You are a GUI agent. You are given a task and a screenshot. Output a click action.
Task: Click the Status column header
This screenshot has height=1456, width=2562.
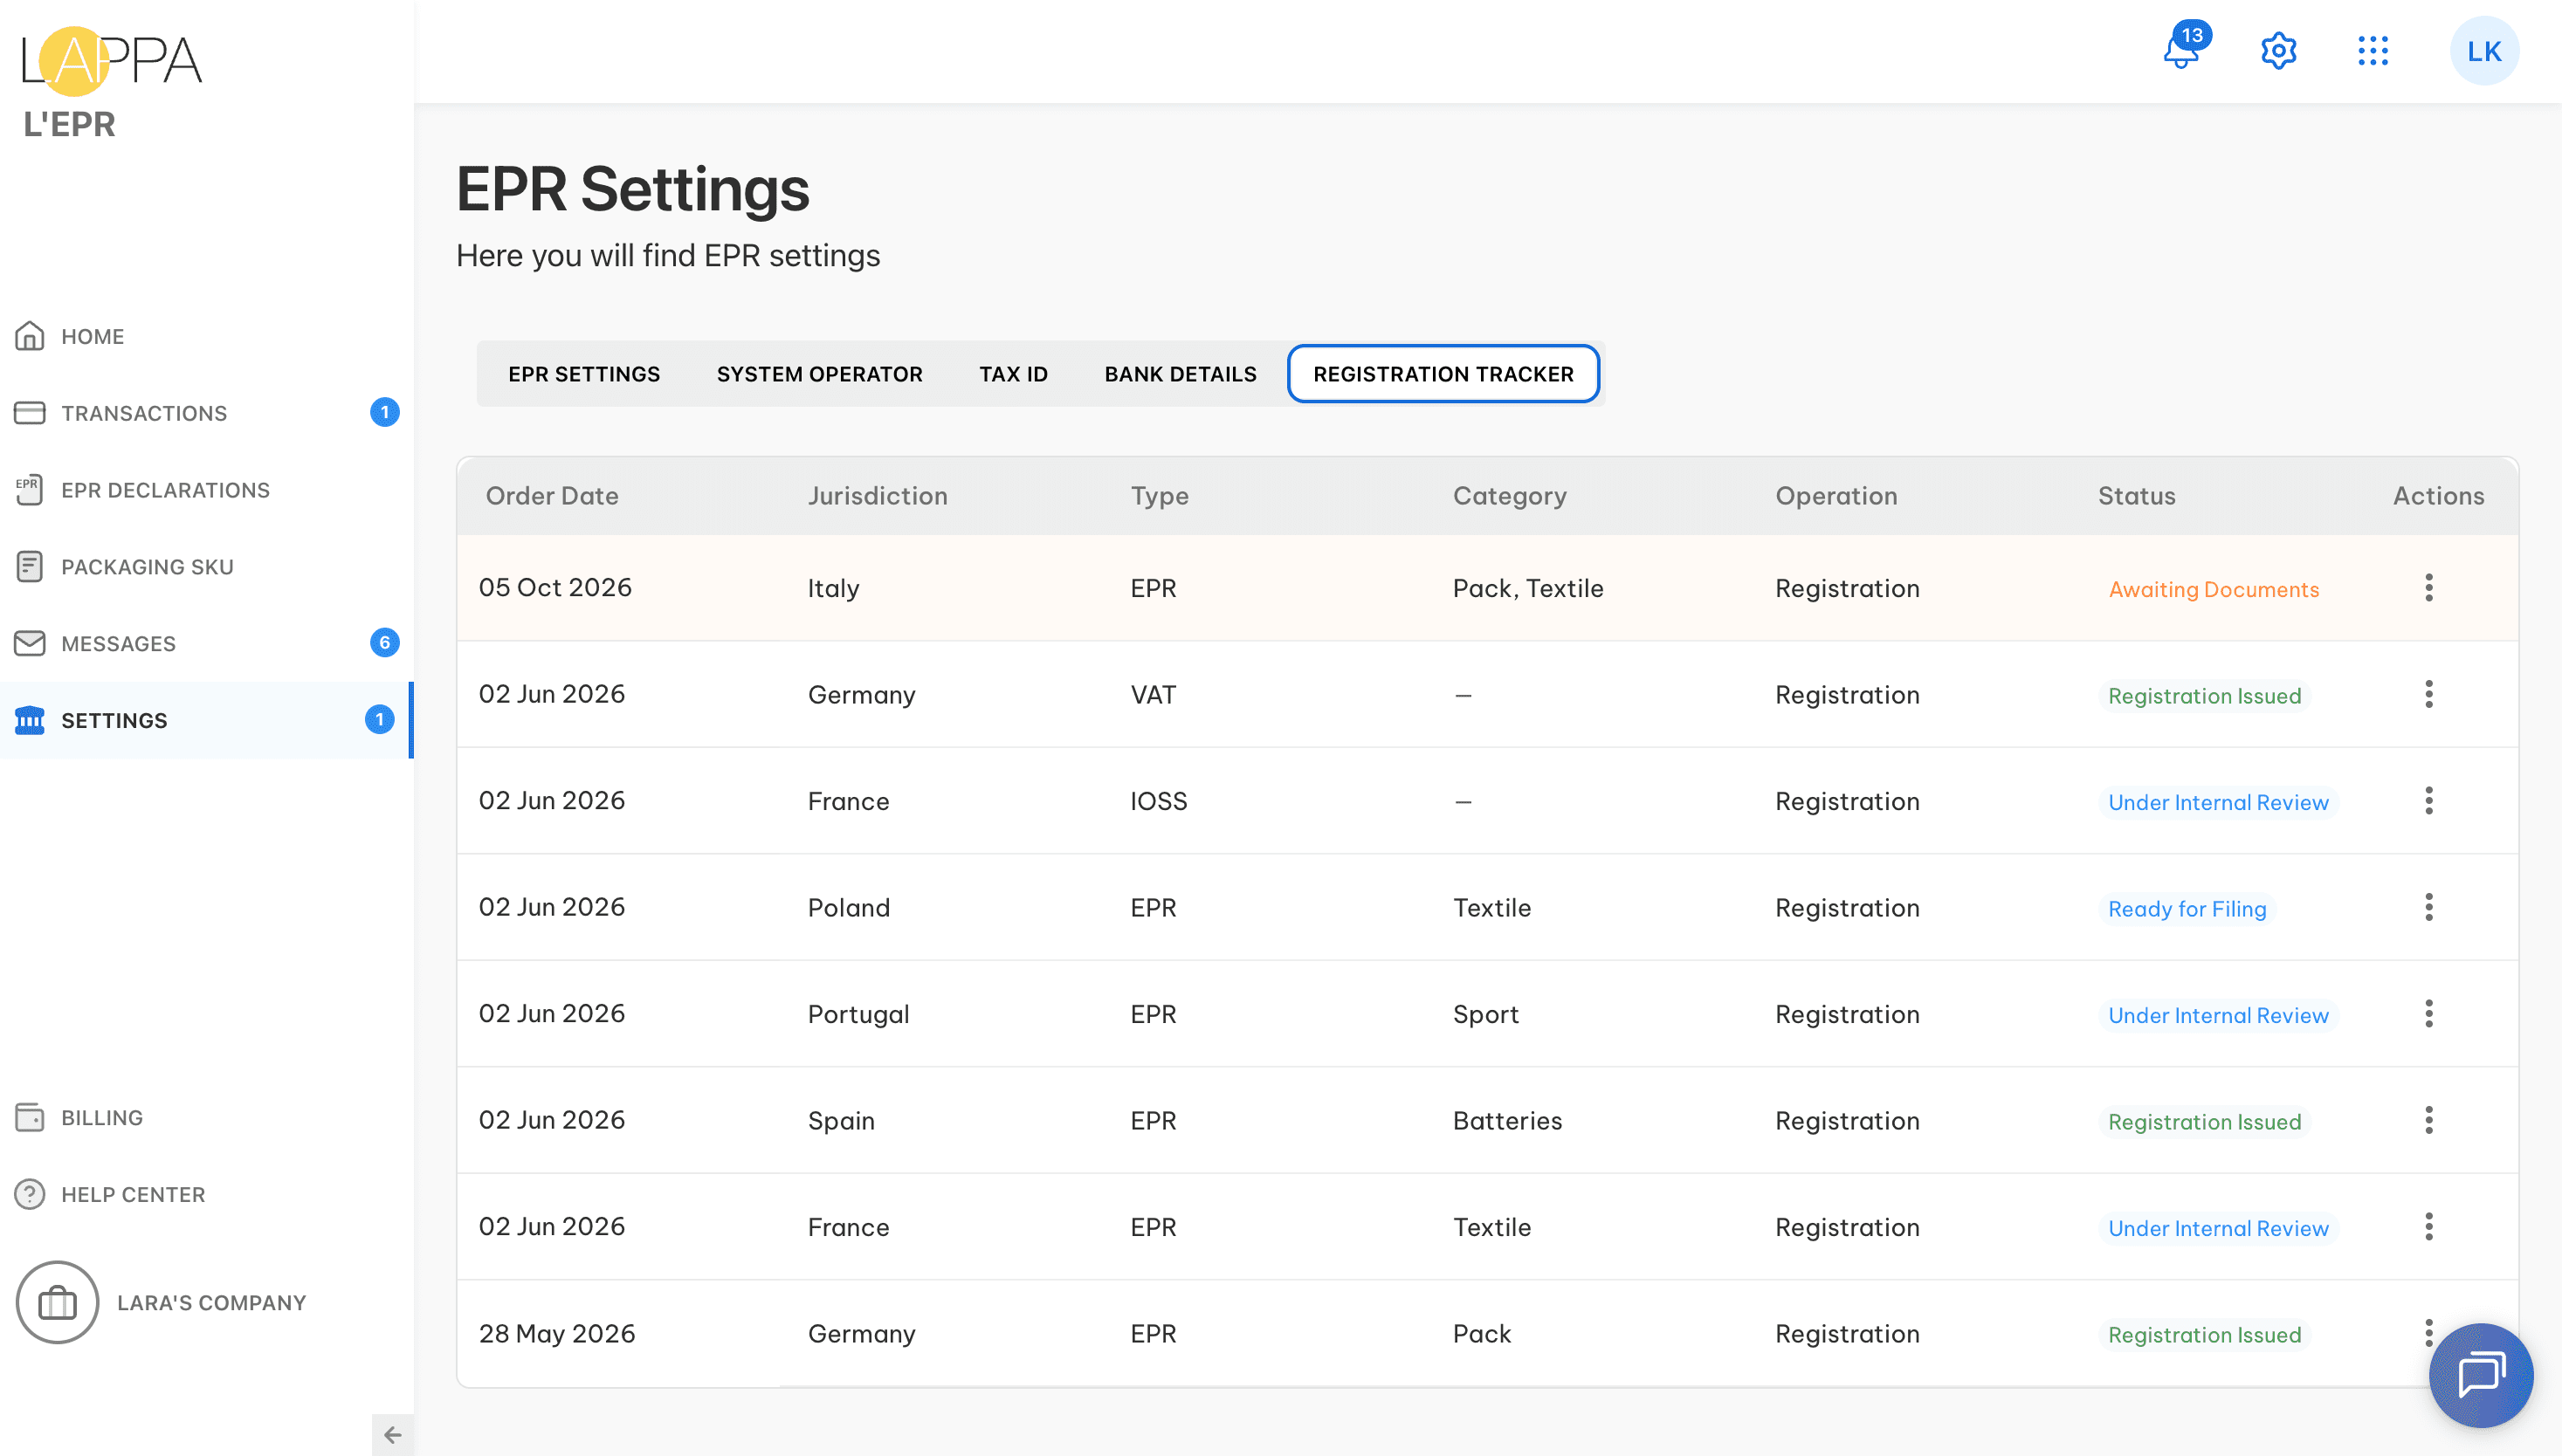2136,496
